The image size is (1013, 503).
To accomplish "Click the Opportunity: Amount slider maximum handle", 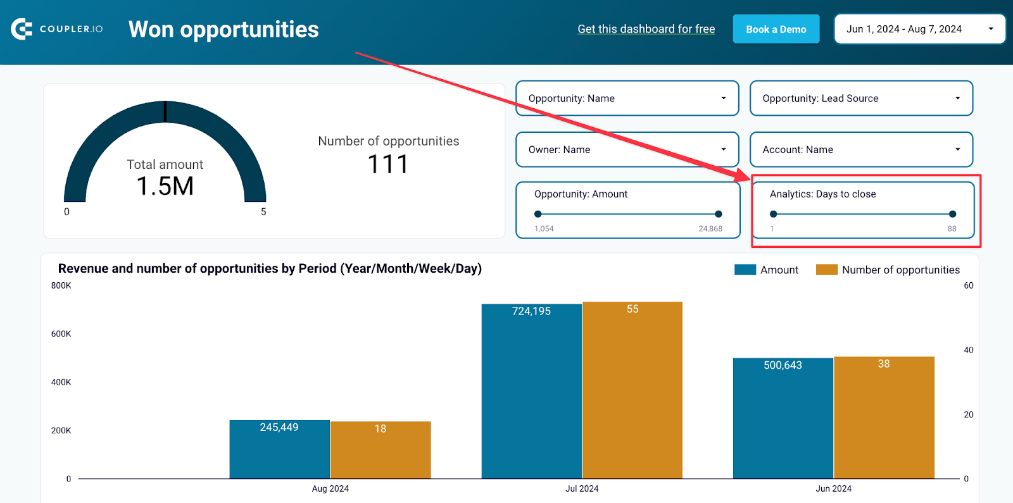I will [x=718, y=214].
